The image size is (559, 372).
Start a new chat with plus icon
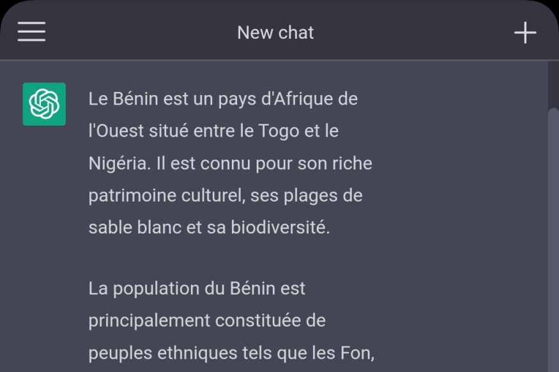coord(525,33)
